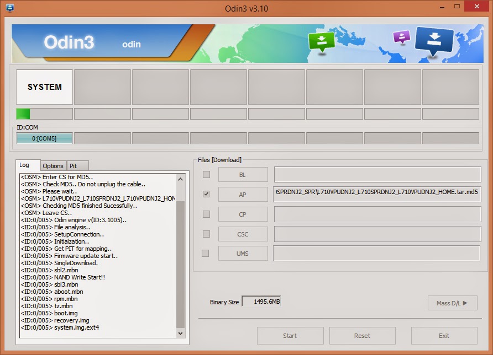Click log line 'Firmware update start..'
The height and width of the screenshot is (355, 493).
coord(69,256)
